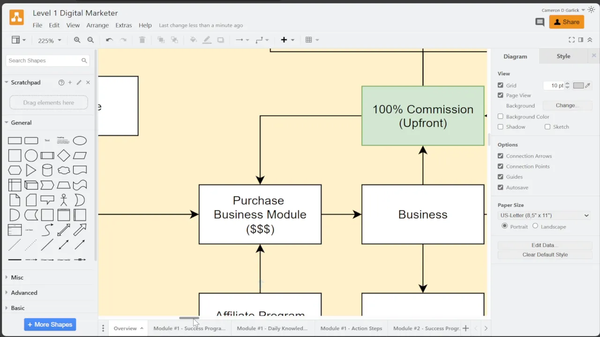Select the triangle shape in General
Viewport: 600px width, 337px height.
[31, 170]
